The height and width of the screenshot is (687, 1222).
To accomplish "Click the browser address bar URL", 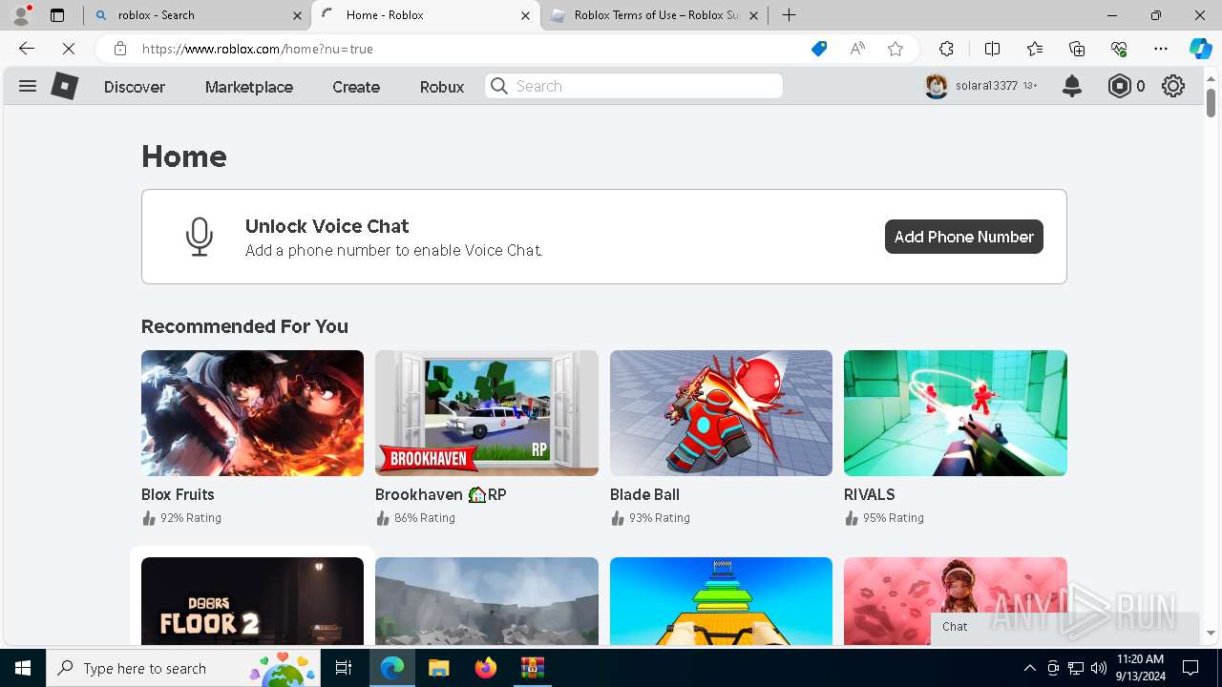I will (x=258, y=49).
